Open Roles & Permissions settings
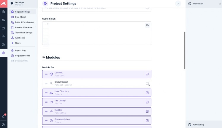 point(24,22)
